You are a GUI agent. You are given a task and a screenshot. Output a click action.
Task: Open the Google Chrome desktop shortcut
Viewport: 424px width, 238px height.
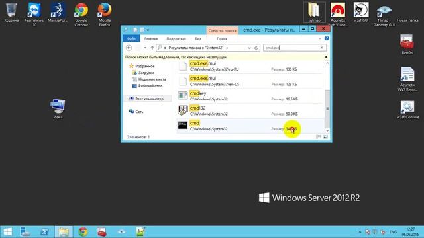[x=81, y=14]
